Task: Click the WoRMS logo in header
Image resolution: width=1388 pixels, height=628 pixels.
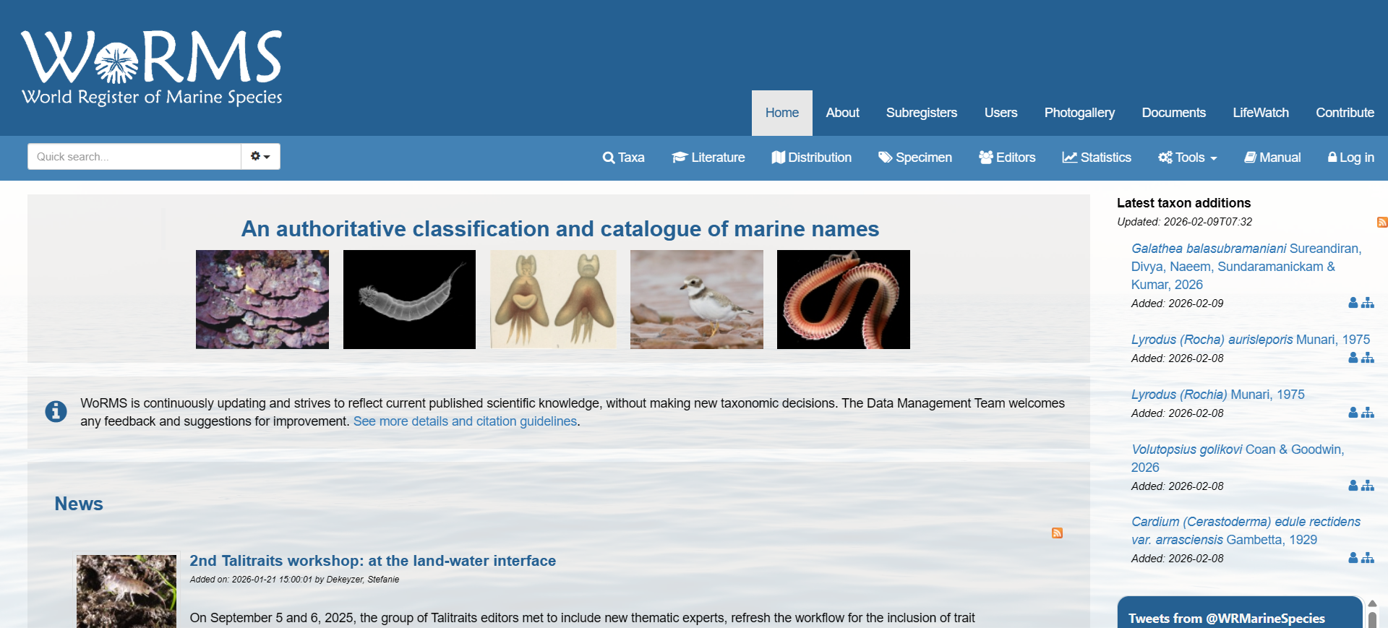Action: [152, 67]
